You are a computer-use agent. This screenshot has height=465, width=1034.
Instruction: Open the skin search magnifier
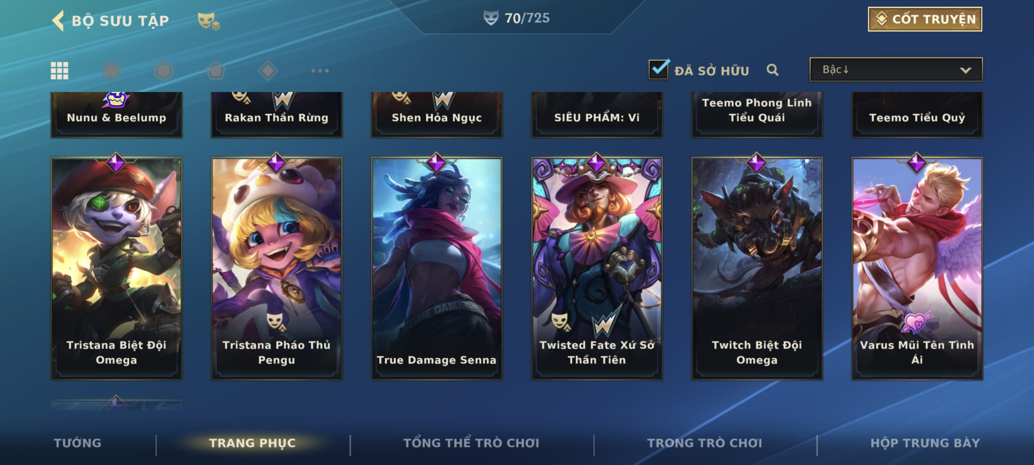[772, 70]
